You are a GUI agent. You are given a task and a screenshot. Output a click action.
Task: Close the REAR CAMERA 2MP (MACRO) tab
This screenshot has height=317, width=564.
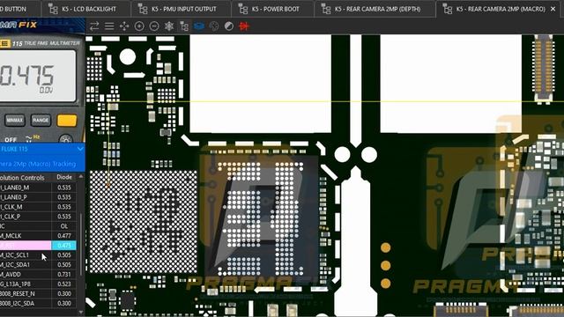553,9
